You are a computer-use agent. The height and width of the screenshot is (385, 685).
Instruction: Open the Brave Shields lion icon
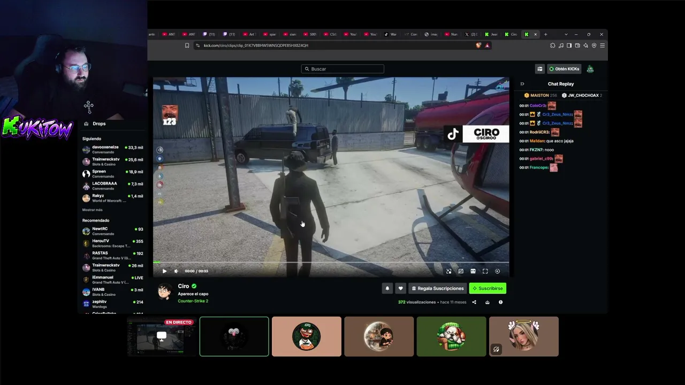pyautogui.click(x=478, y=45)
